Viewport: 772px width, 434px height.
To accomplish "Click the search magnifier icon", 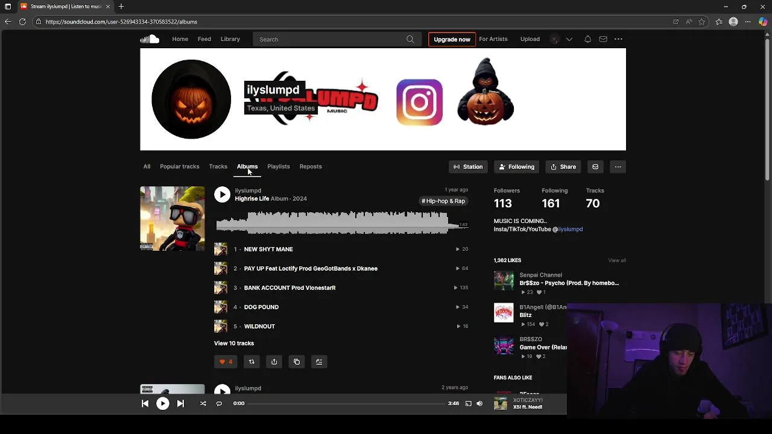I will point(410,39).
